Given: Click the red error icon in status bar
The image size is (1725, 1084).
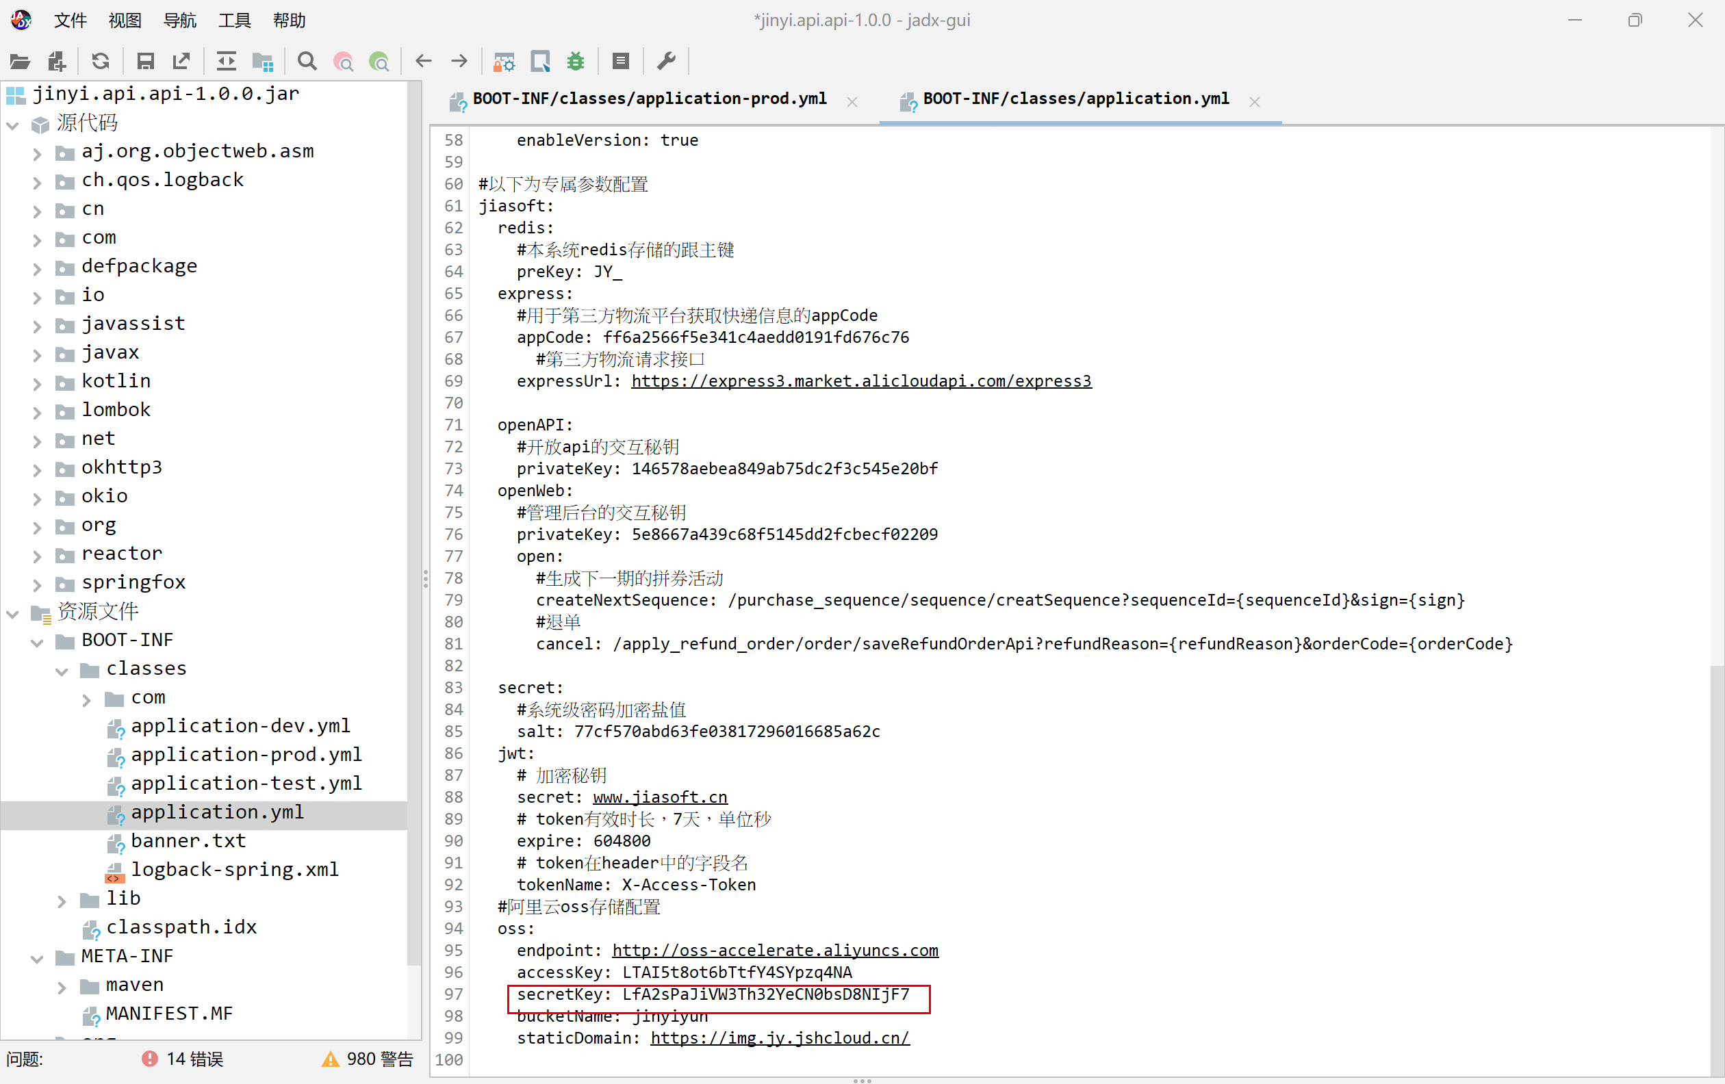Looking at the screenshot, I should pos(149,1058).
